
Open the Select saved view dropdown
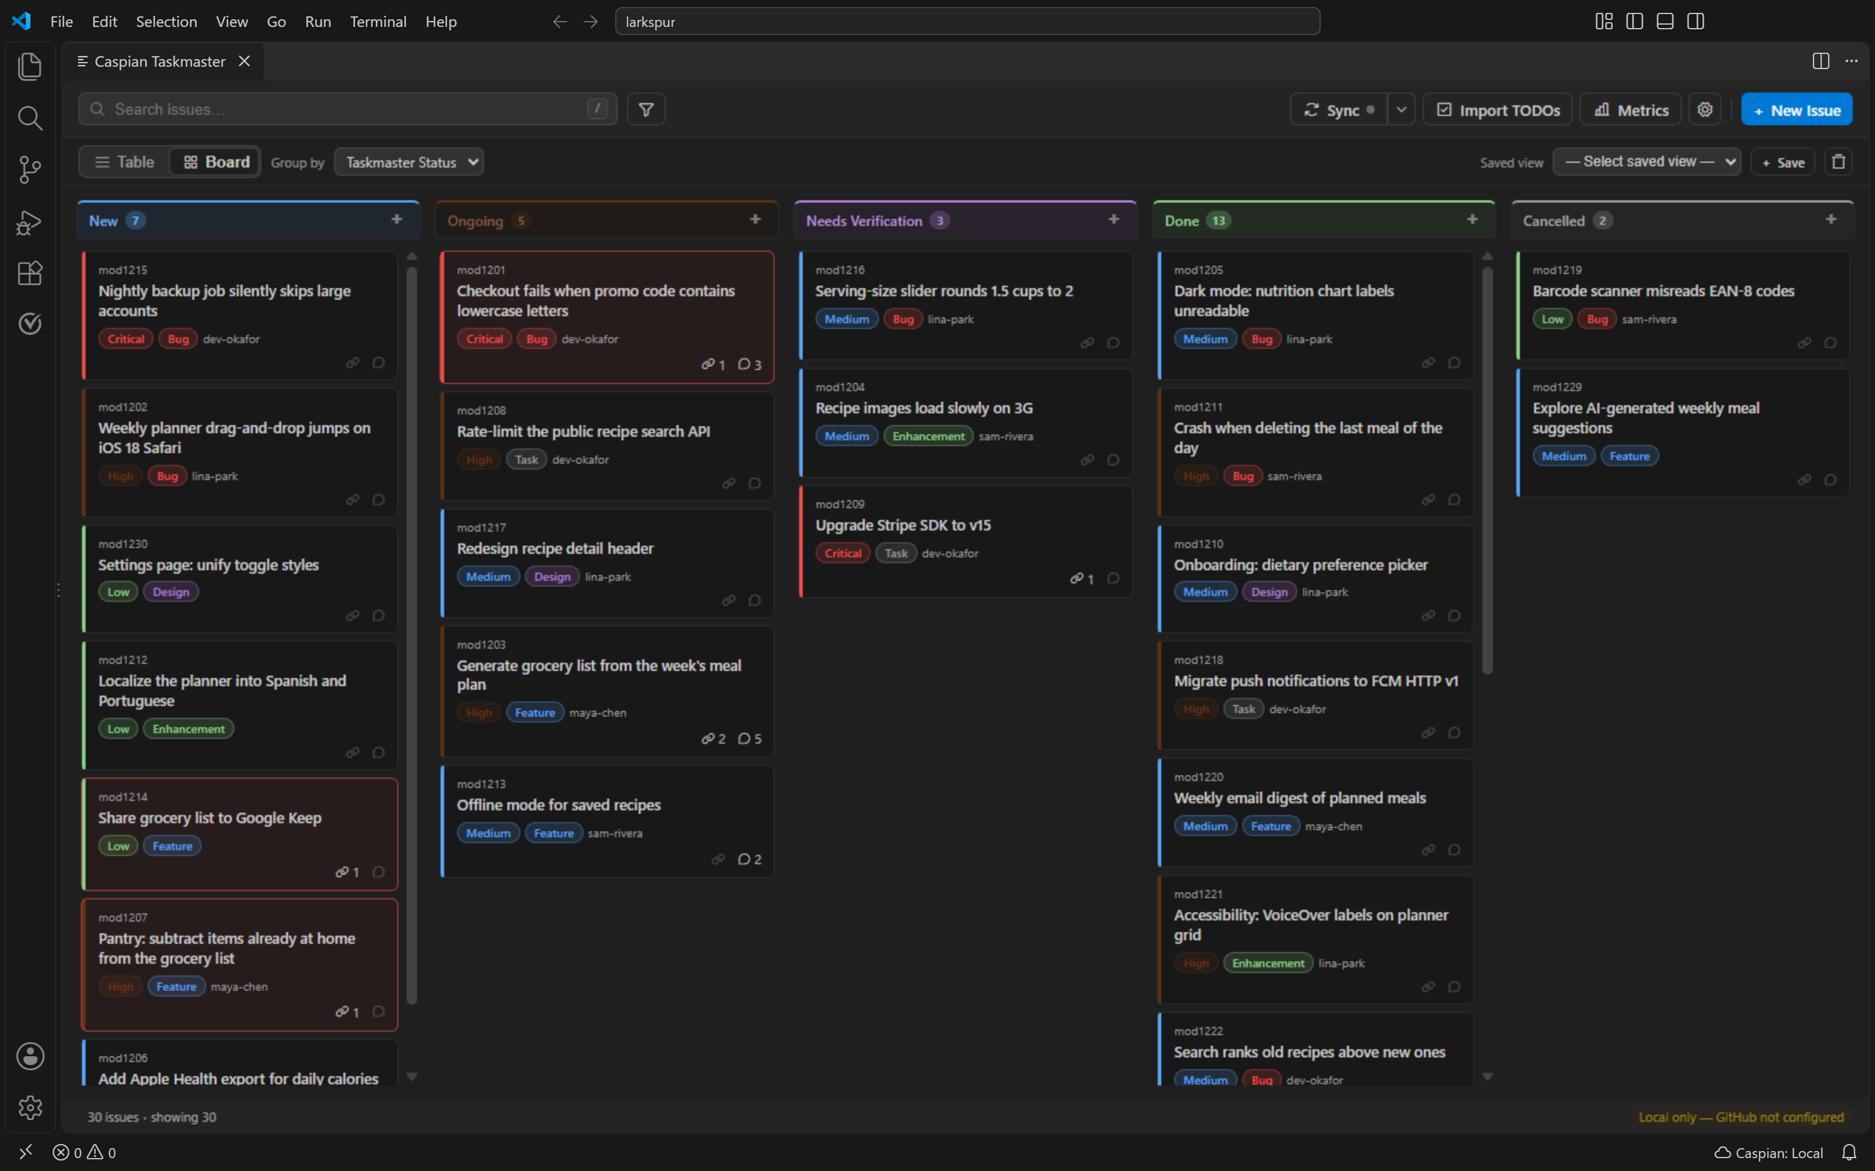pyautogui.click(x=1647, y=162)
